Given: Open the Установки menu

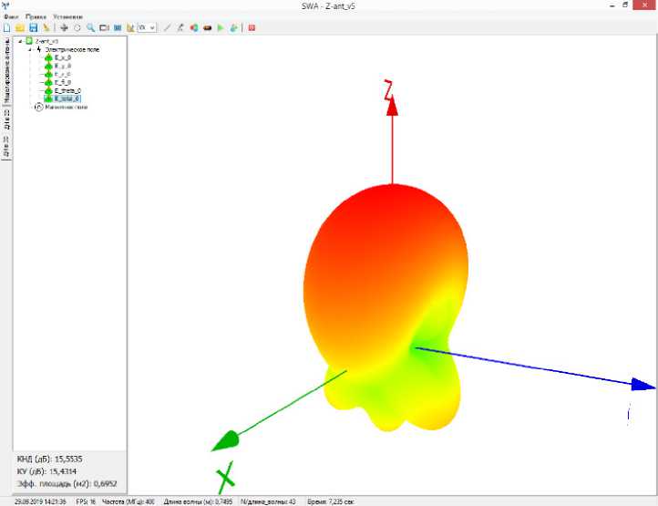Looking at the screenshot, I should [67, 16].
